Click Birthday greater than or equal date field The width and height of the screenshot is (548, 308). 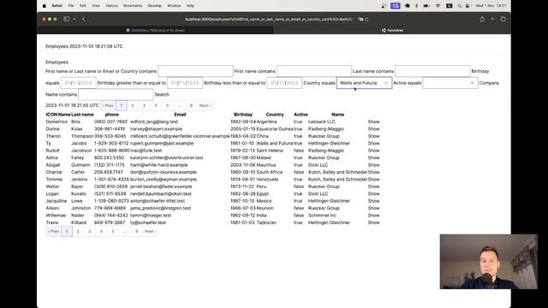(185, 83)
